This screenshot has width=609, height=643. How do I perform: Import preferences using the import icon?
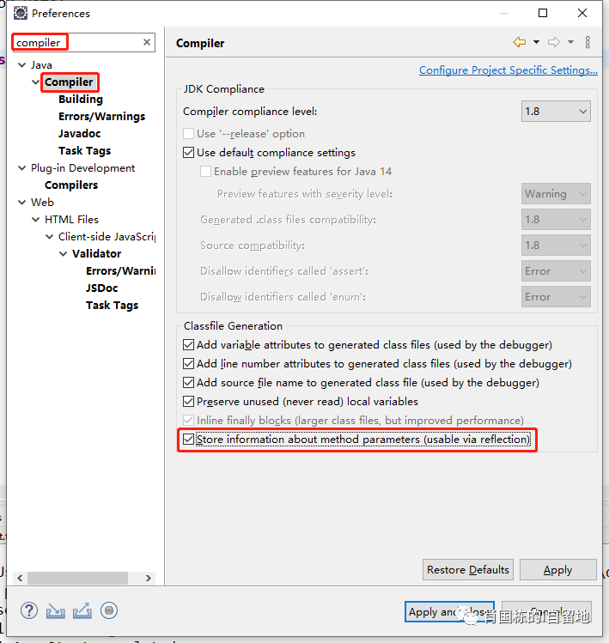click(x=55, y=611)
